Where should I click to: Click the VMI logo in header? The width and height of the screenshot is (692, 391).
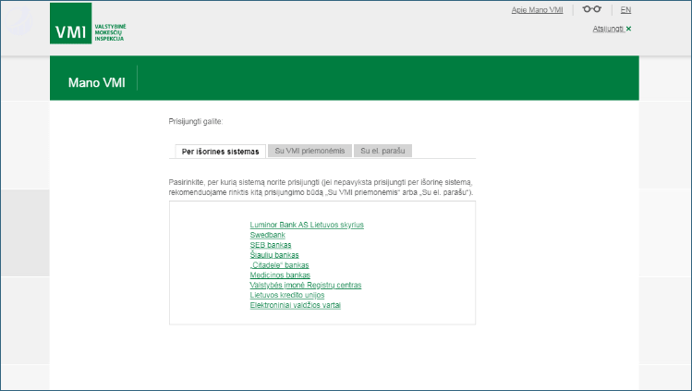click(x=70, y=23)
